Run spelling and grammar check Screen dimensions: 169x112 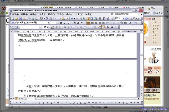pos(47,19)
